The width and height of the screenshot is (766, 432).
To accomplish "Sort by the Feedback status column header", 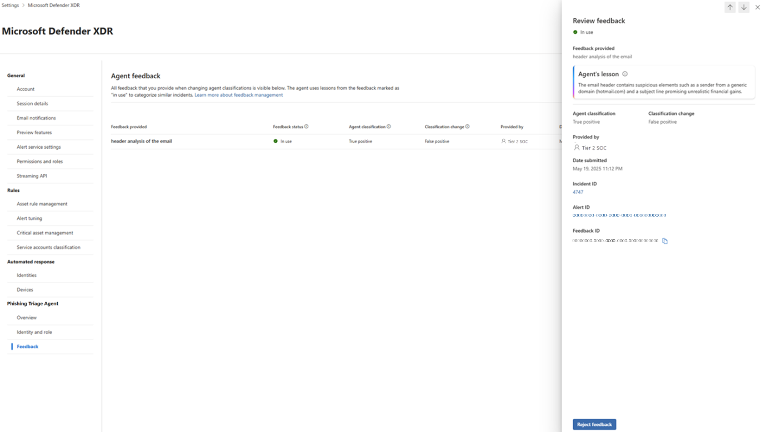I will click(288, 127).
